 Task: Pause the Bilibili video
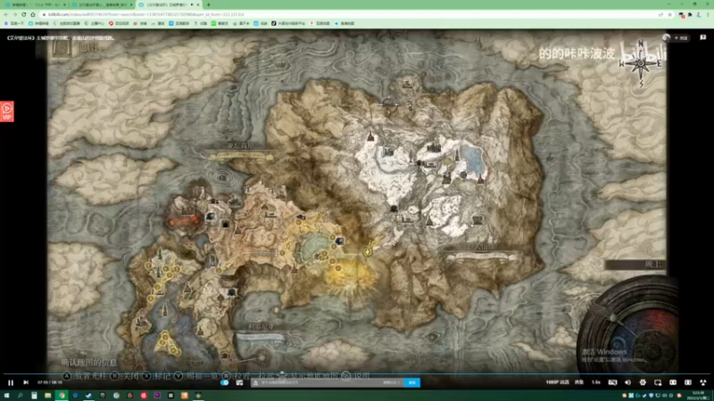pyautogui.click(x=11, y=382)
